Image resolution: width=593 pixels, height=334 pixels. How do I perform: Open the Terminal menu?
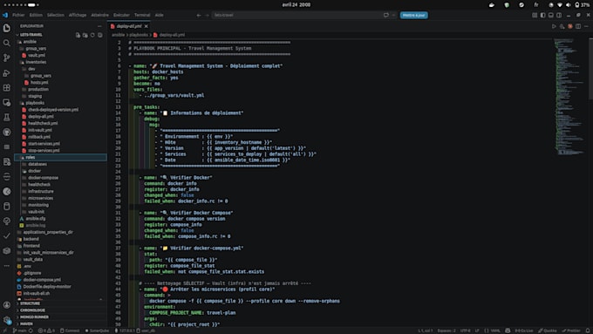[x=142, y=15]
